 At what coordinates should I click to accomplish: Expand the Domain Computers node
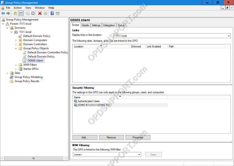click(16, 40)
